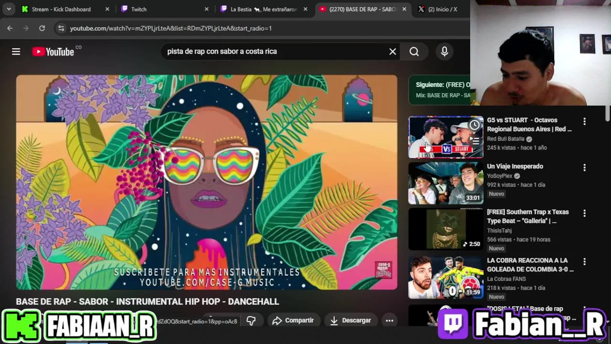Click the main video player
Viewport: 611px width, 344px height.
pos(207,182)
